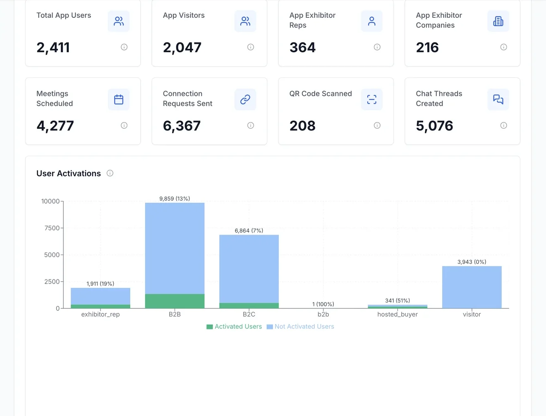Viewport: 546px width, 416px height.
Task: Click the 2,047 App Visitors value
Action: click(x=182, y=48)
